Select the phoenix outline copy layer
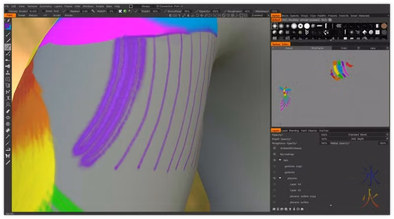Image resolution: width=394 pixels, height=219 pixels. (302, 196)
